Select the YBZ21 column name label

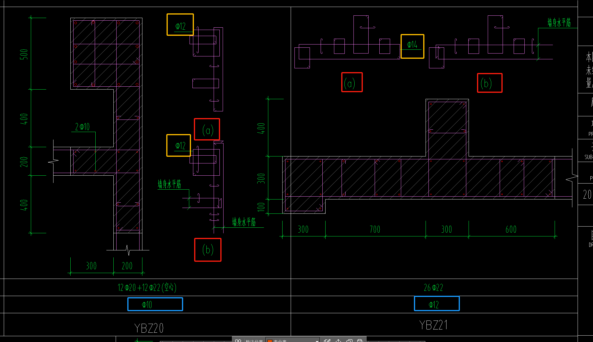point(433,325)
